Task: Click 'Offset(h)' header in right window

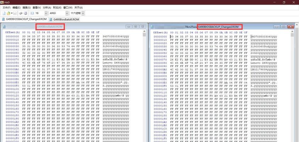Action: tap(160, 32)
